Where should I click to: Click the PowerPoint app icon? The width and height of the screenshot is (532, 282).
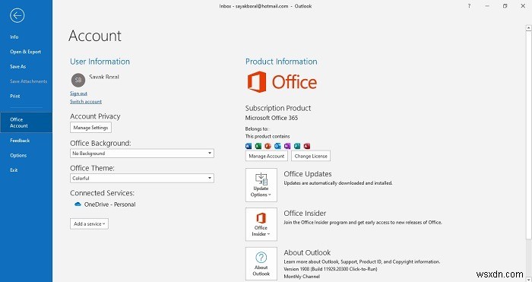pyautogui.click(x=268, y=146)
